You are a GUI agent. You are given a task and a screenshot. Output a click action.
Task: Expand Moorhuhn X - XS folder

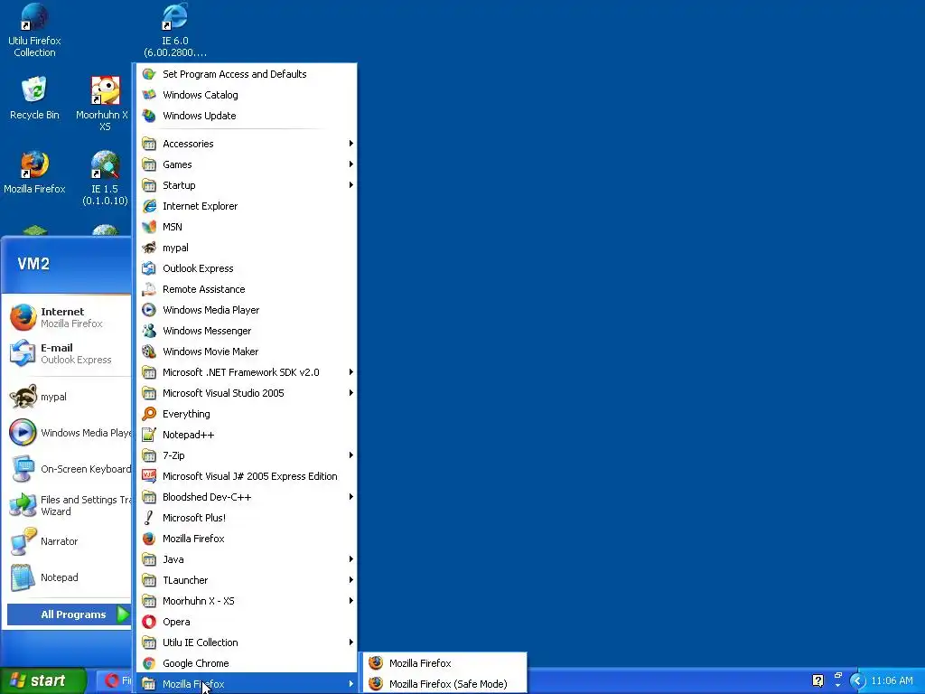(x=247, y=601)
